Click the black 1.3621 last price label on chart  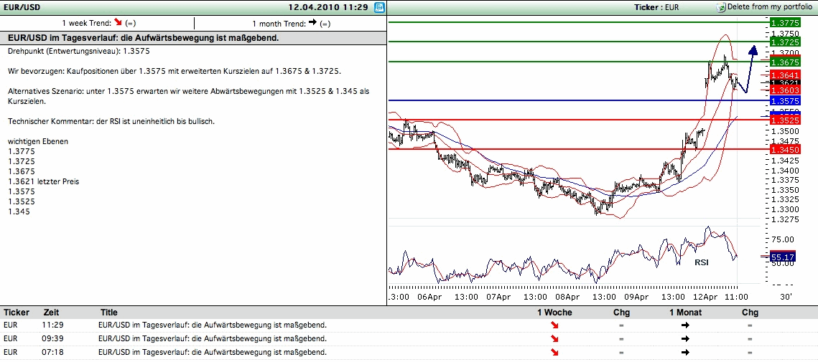[785, 82]
